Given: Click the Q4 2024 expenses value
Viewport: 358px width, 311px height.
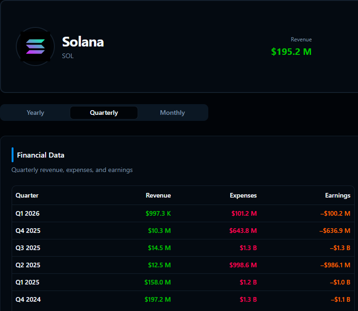Looking at the screenshot, I should 248,299.
